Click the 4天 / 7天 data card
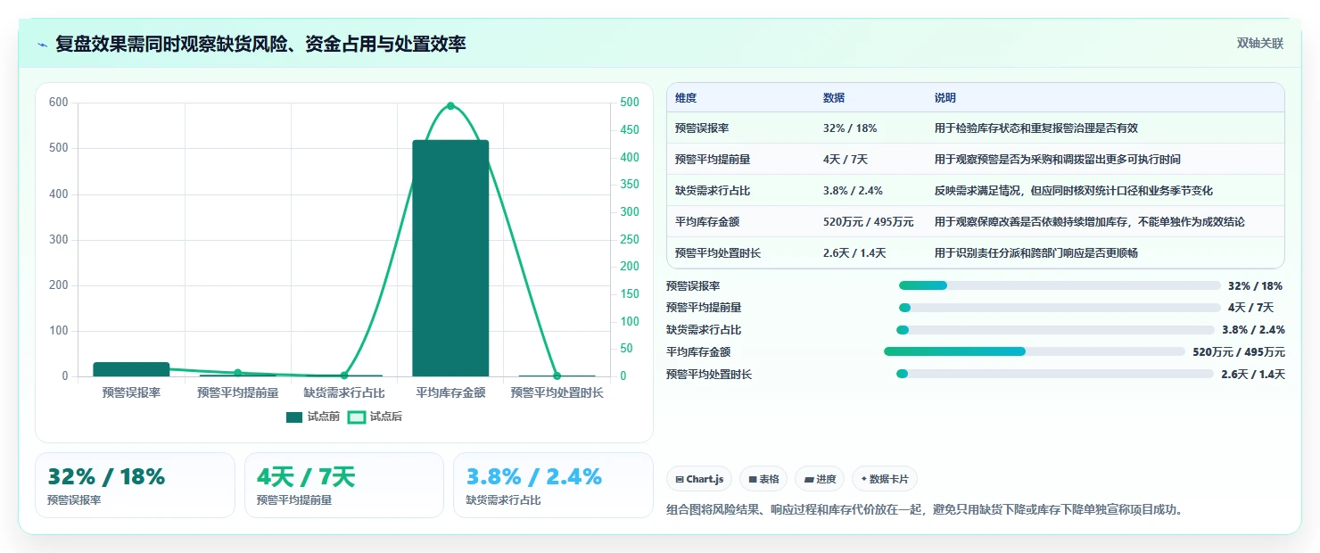 [343, 485]
